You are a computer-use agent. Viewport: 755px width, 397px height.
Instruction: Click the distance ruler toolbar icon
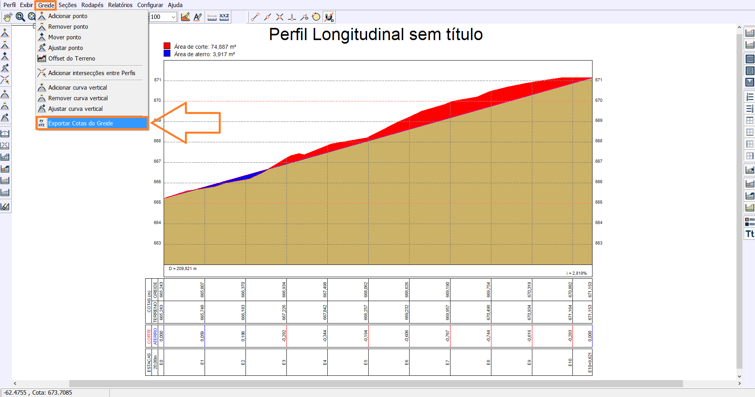(x=212, y=17)
